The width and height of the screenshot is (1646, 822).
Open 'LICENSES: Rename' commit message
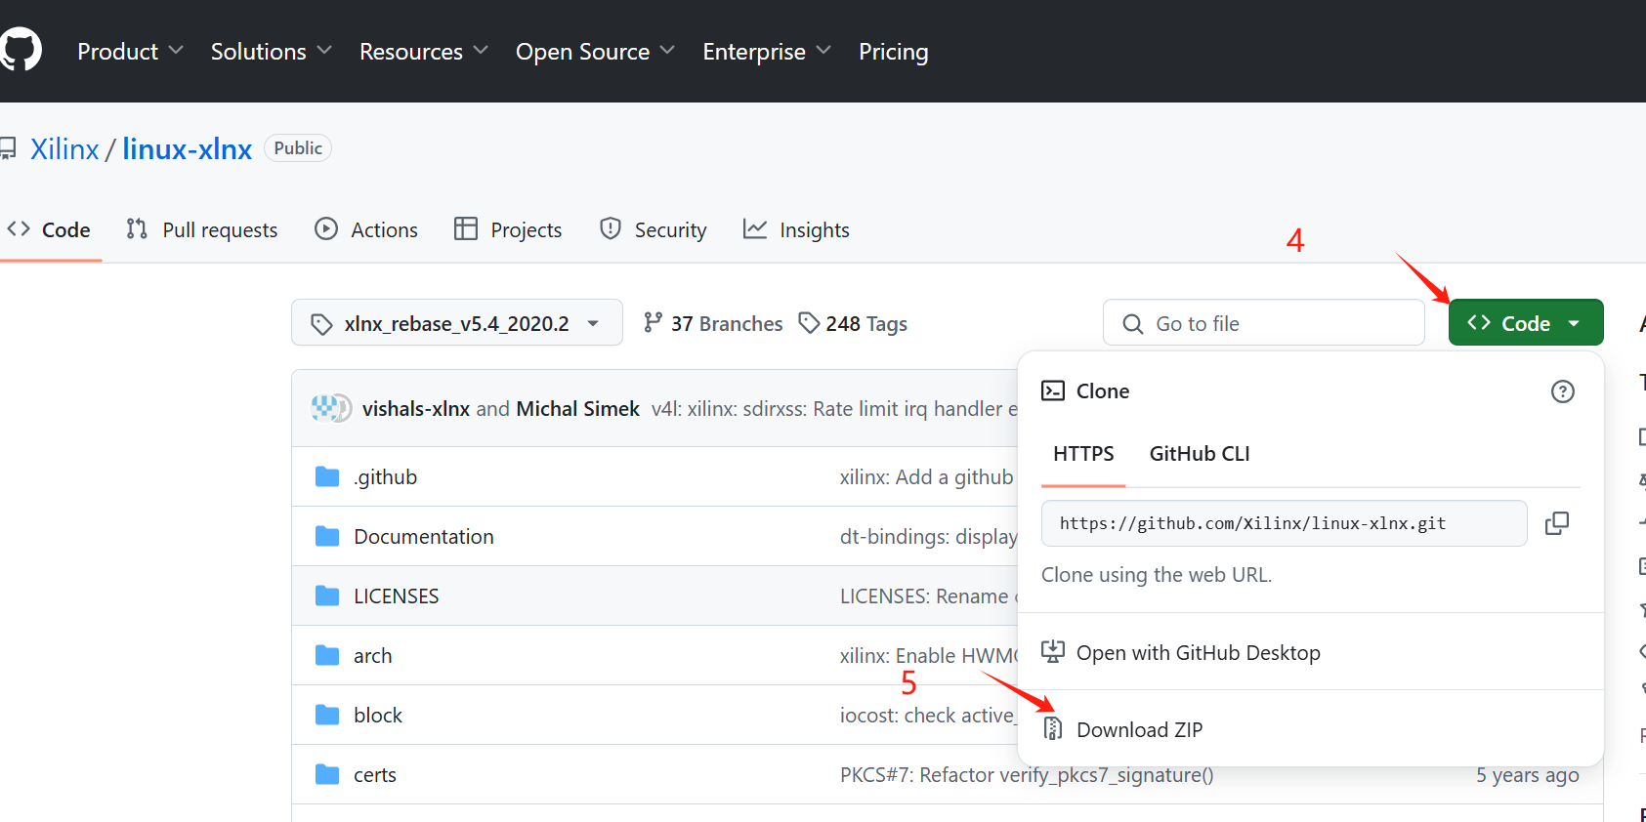(x=929, y=596)
